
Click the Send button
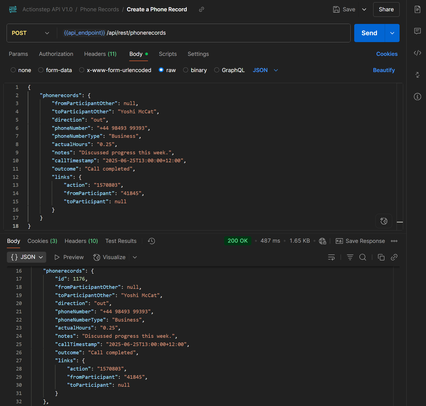tap(369, 33)
